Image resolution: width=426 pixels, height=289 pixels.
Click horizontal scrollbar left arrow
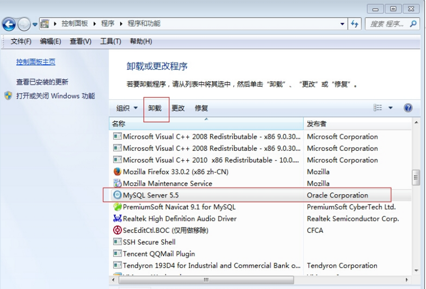pos(114,280)
